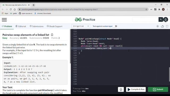This screenshot has width=170, height=96.
Task: Click line number 125 in the gutter
Action: (x=75, y=53)
